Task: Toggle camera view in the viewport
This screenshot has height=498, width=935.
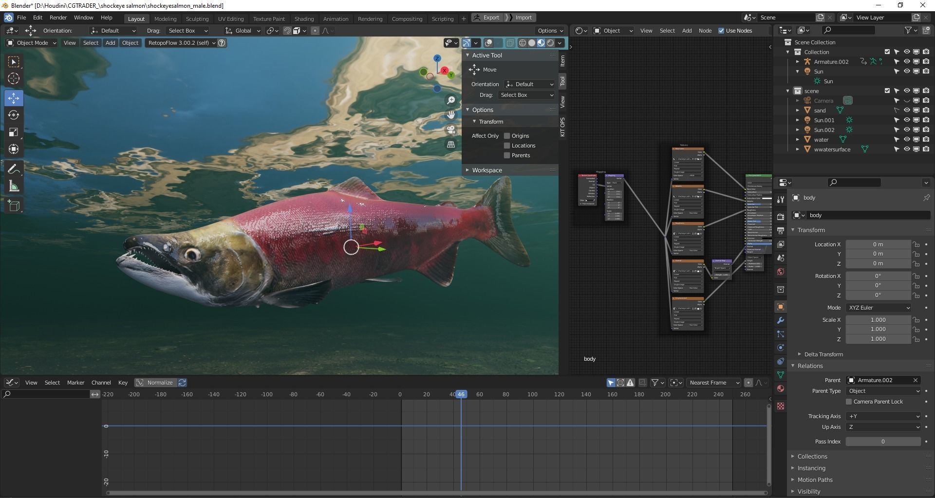Action: point(451,129)
